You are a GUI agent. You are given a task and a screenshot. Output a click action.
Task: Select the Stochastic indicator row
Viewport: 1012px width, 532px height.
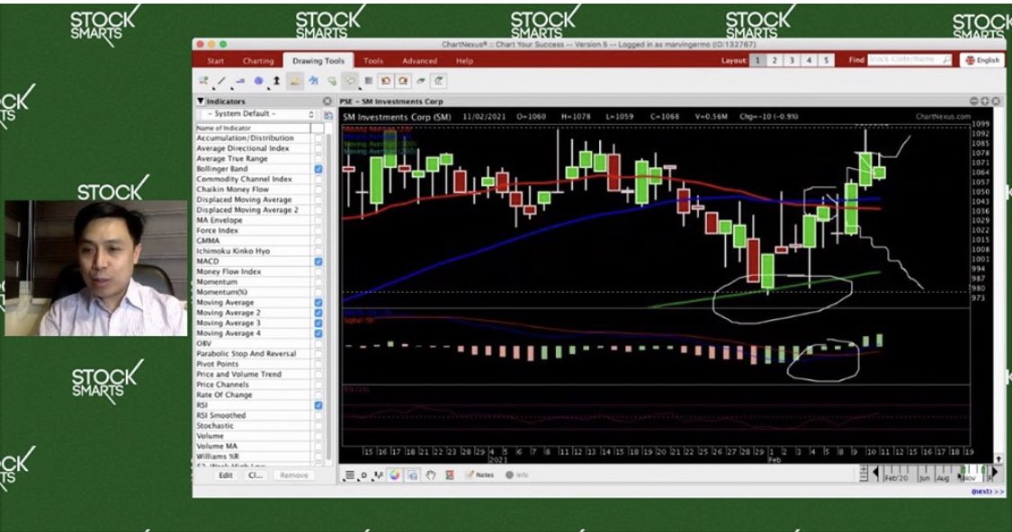coord(253,426)
